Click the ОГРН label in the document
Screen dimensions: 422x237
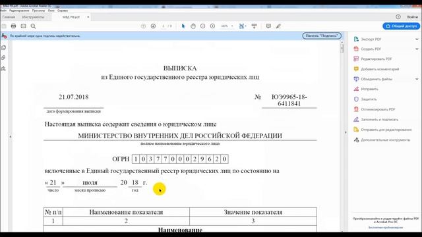(121, 159)
